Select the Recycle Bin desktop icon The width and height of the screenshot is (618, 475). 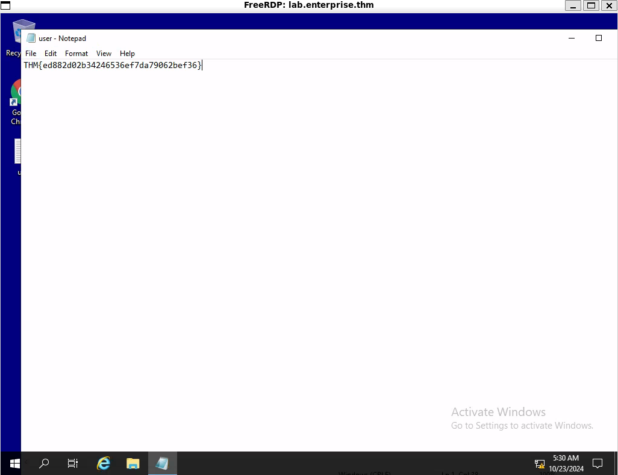point(13,38)
